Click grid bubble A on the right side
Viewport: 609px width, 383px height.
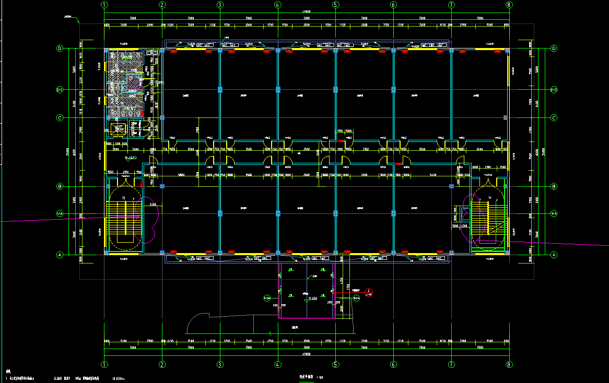click(x=554, y=255)
